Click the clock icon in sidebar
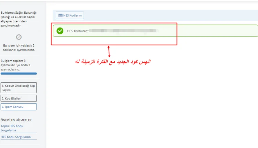The height and width of the screenshot is (148, 258). (19, 37)
